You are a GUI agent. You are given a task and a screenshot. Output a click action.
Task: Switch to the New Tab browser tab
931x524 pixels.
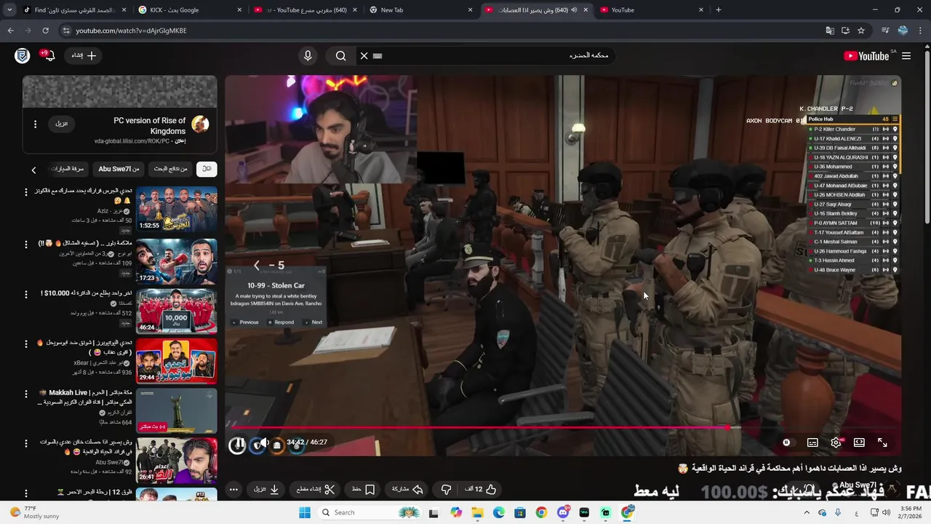(x=420, y=10)
